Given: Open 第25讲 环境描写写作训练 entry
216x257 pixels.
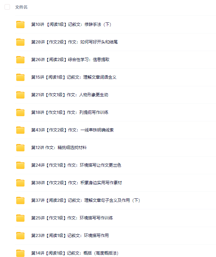Looking at the screenshot, I should click(x=72, y=218).
